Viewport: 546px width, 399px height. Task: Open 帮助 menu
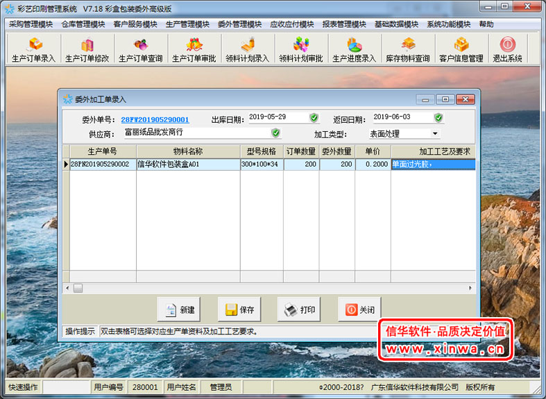pos(486,24)
